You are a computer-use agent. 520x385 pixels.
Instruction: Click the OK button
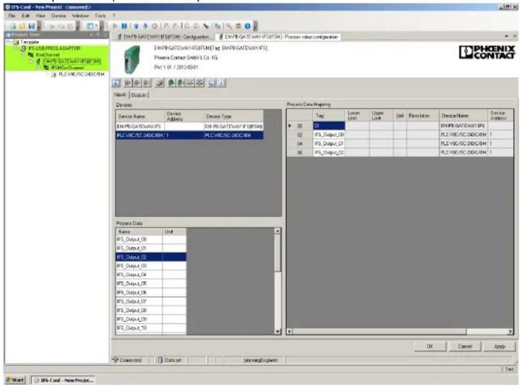pos(430,346)
